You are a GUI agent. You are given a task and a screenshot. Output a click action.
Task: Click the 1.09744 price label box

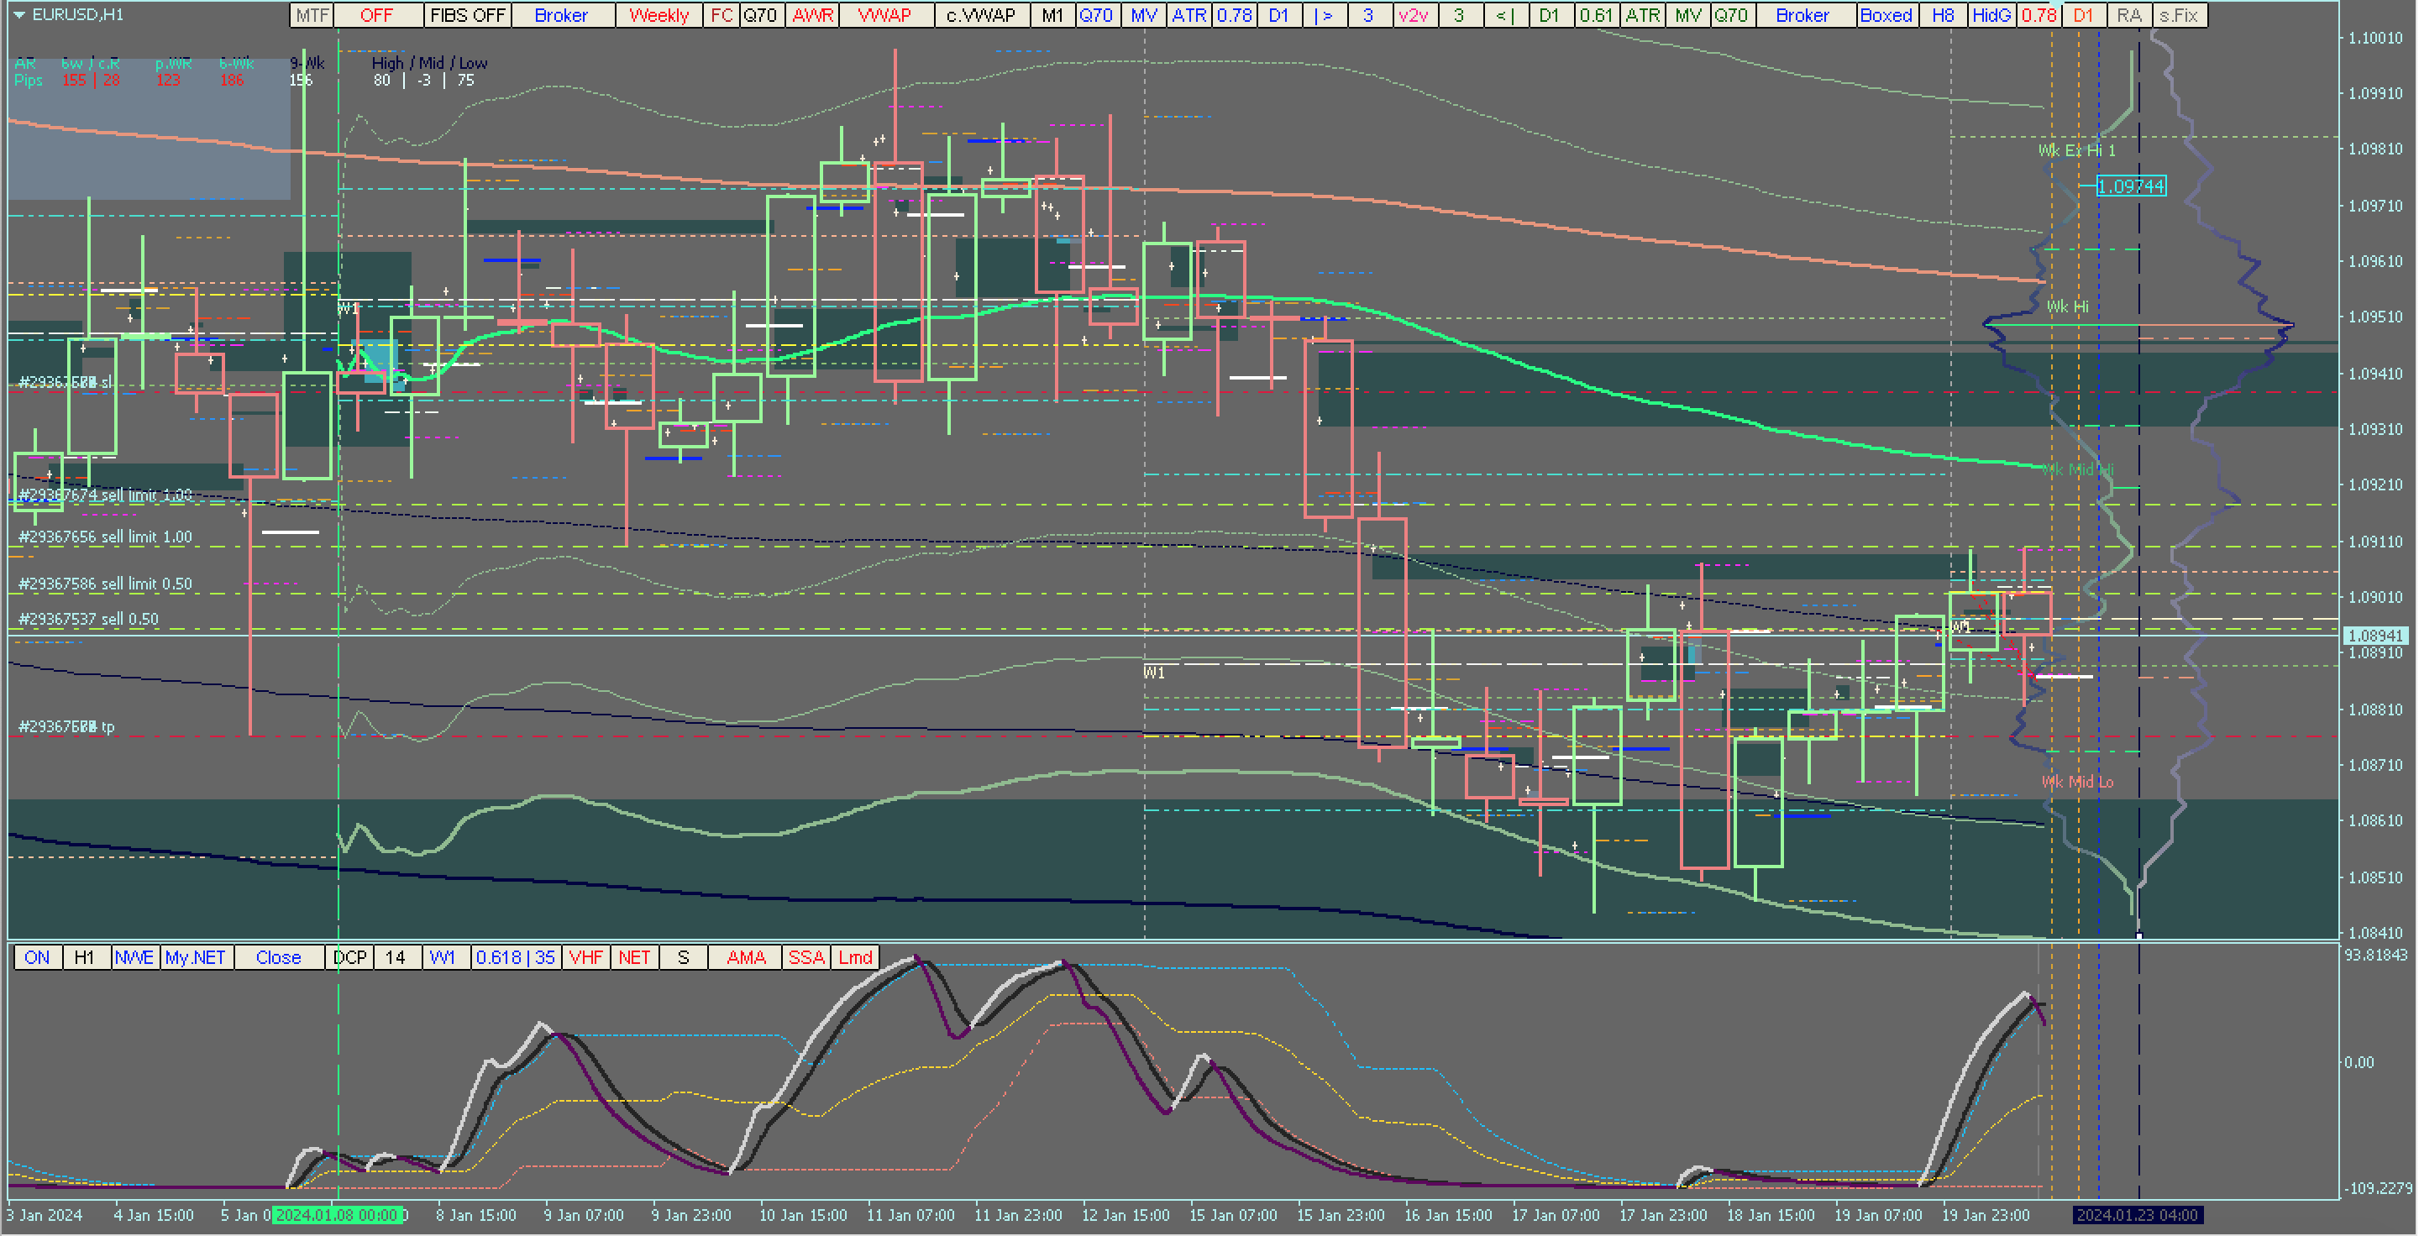point(2130,186)
